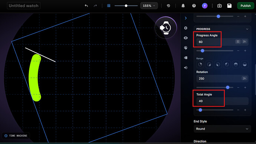Image resolution: width=256 pixels, height=144 pixels.
Task: Save the watch face with floppy icon
Action: [229, 6]
